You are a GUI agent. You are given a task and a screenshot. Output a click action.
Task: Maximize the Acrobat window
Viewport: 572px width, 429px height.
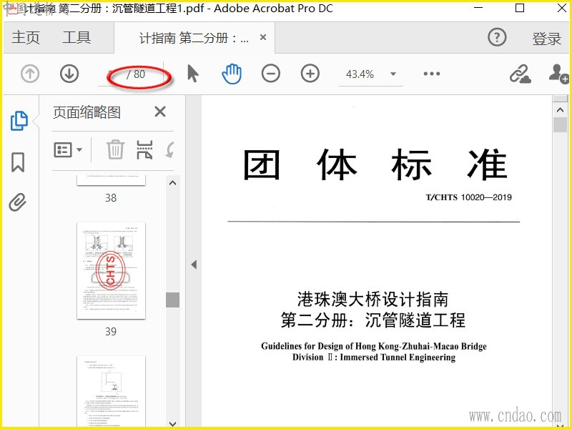[x=520, y=8]
